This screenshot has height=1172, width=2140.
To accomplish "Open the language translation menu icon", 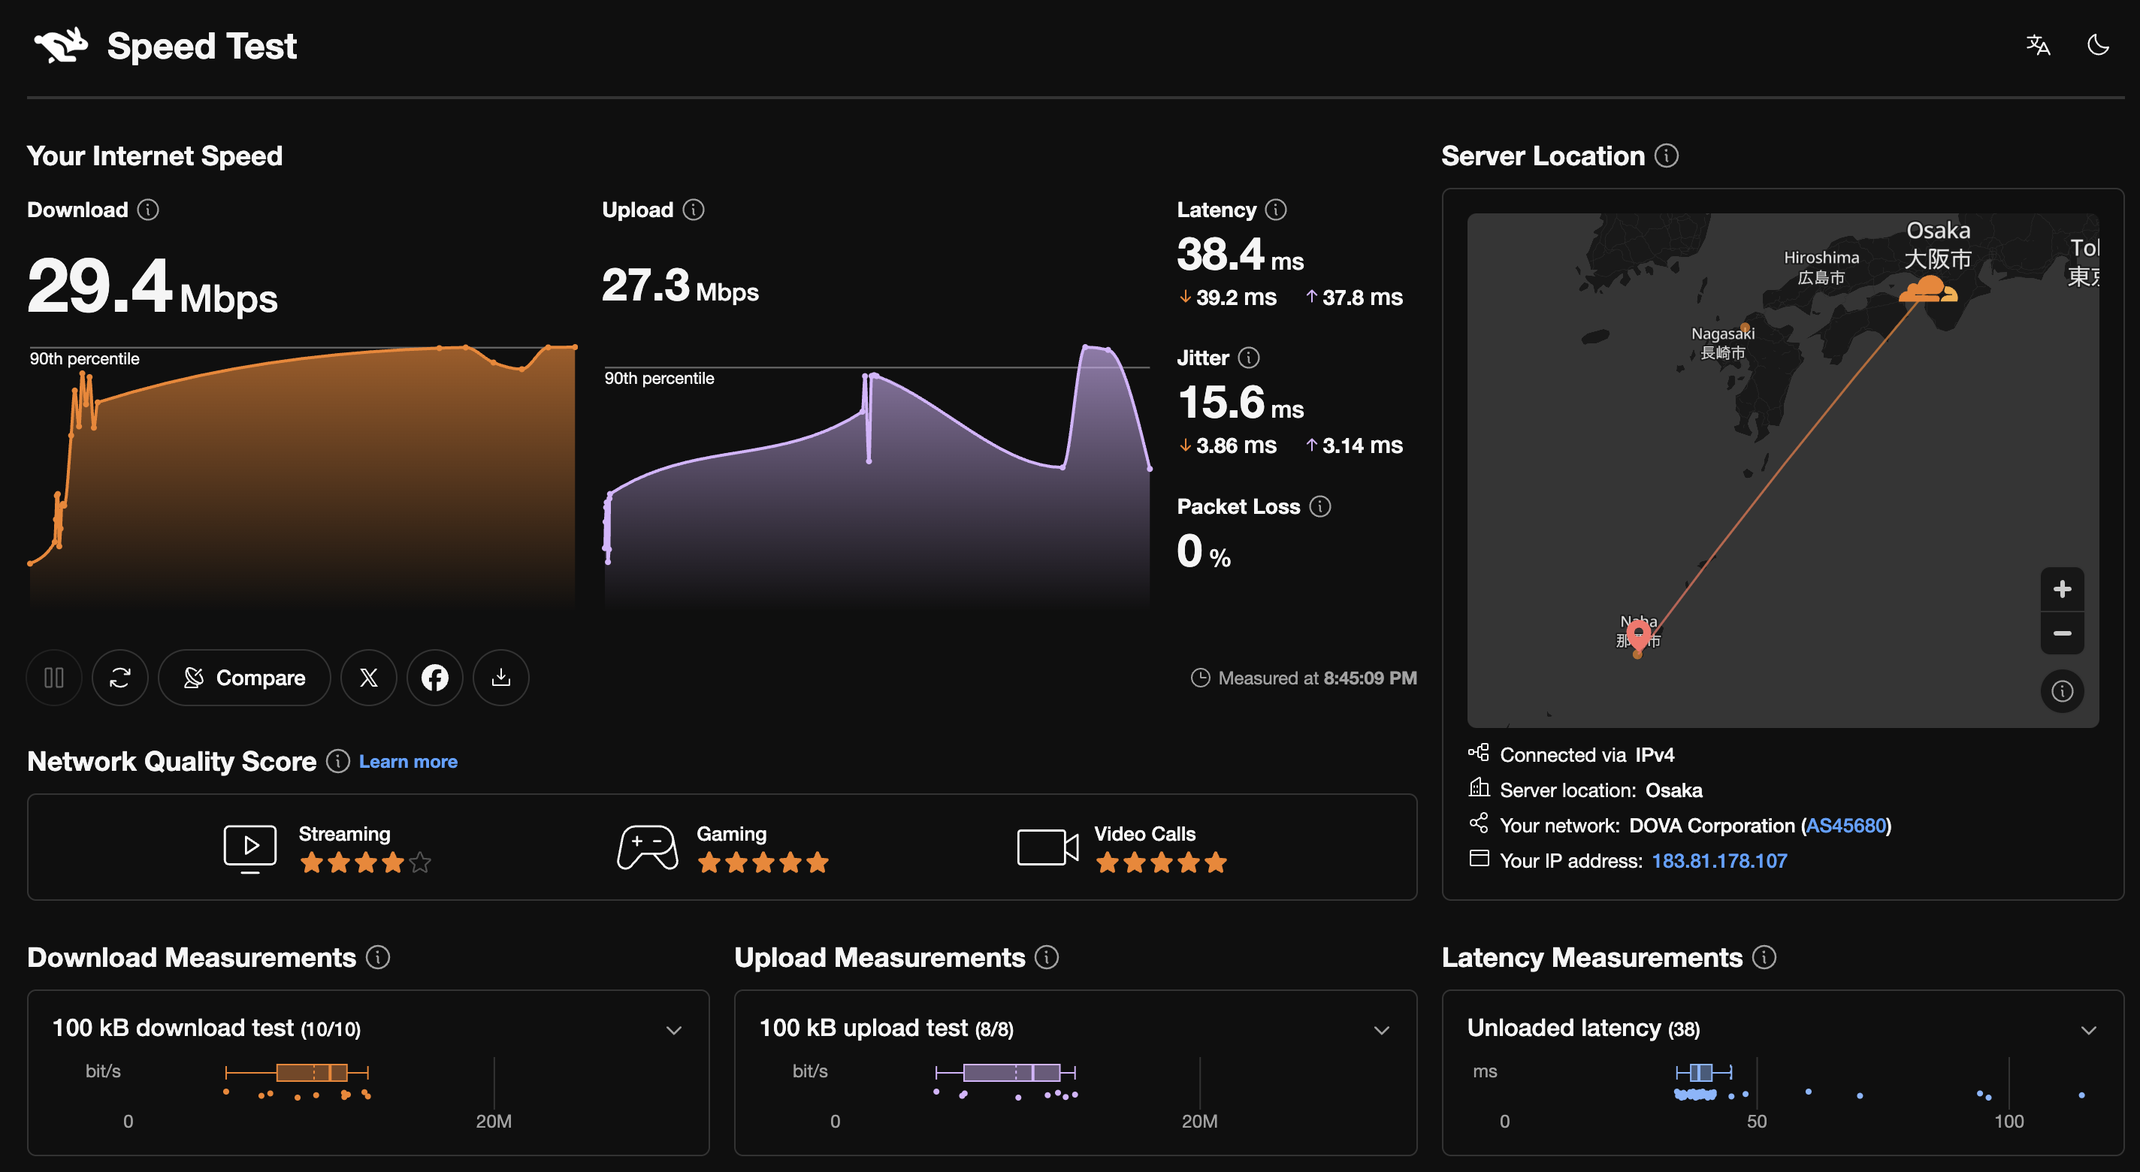I will (2038, 45).
